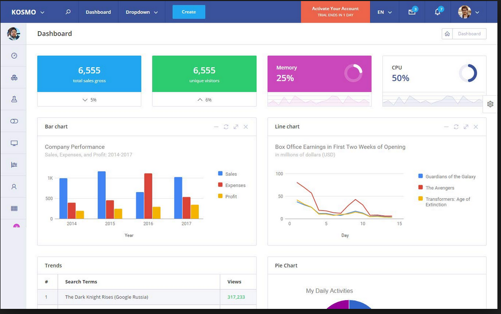This screenshot has height=314, width=501.
Task: Click the Pie Chart panel heading
Action: click(286, 265)
